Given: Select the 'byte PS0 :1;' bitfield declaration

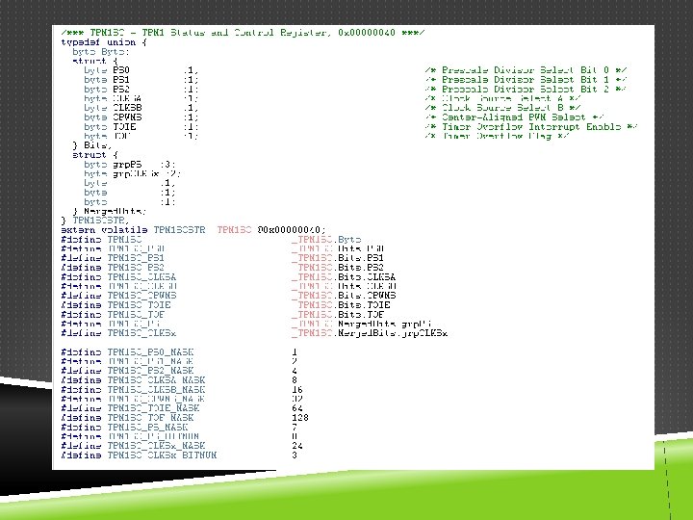Looking at the screenshot, I should coord(141,70).
